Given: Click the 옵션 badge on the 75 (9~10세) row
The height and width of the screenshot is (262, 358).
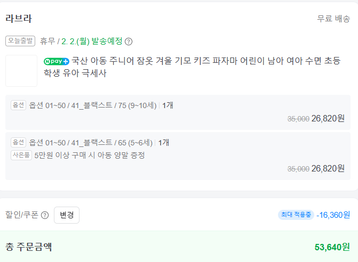Looking at the screenshot, I should coord(18,105).
